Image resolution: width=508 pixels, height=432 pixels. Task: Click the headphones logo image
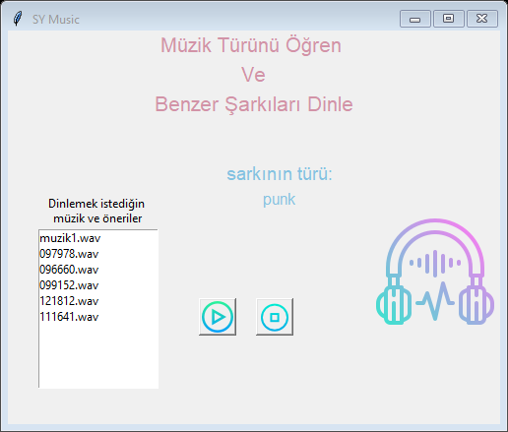435,272
